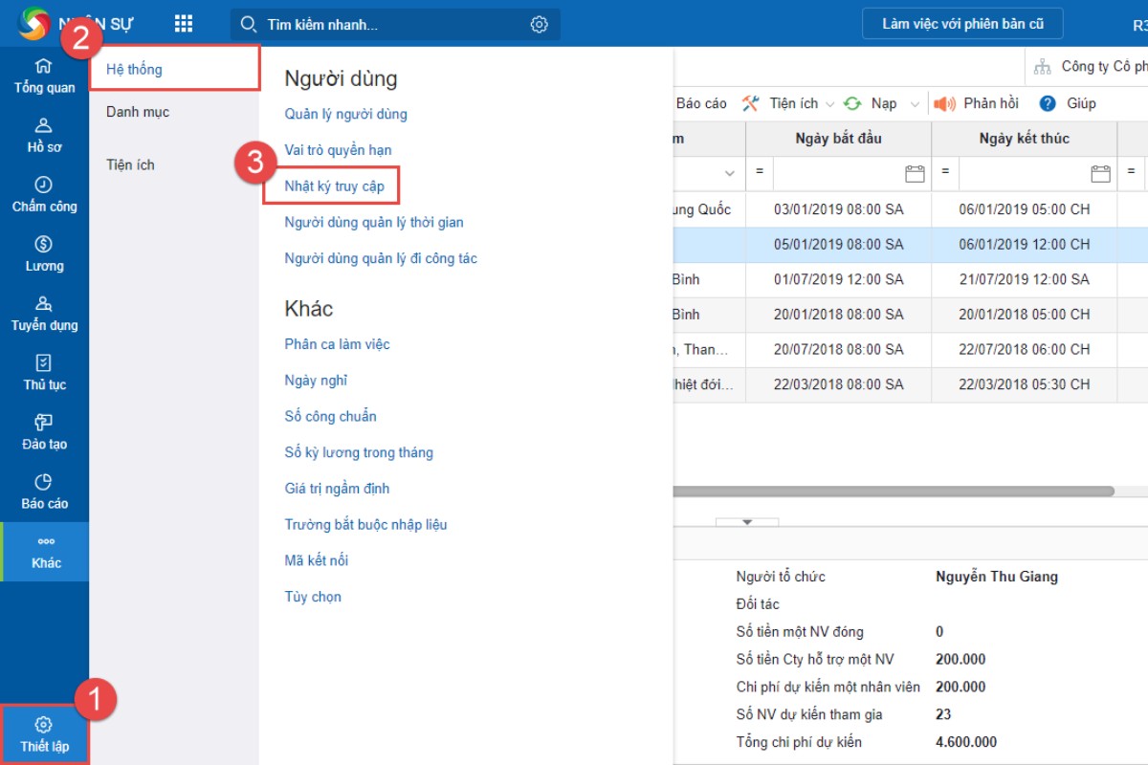Click the MISA logo in the header

click(33, 24)
